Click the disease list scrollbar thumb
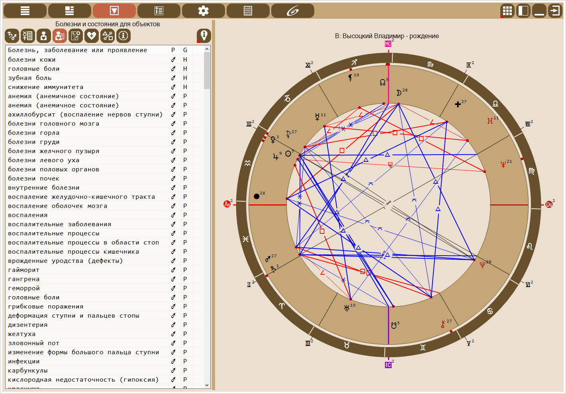Image resolution: width=566 pixels, height=394 pixels. 207,70
